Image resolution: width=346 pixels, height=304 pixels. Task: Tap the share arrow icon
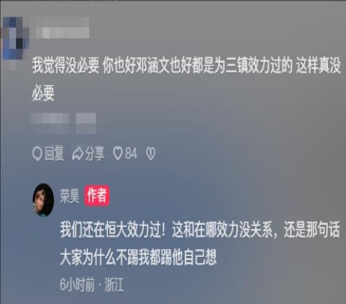(78, 153)
